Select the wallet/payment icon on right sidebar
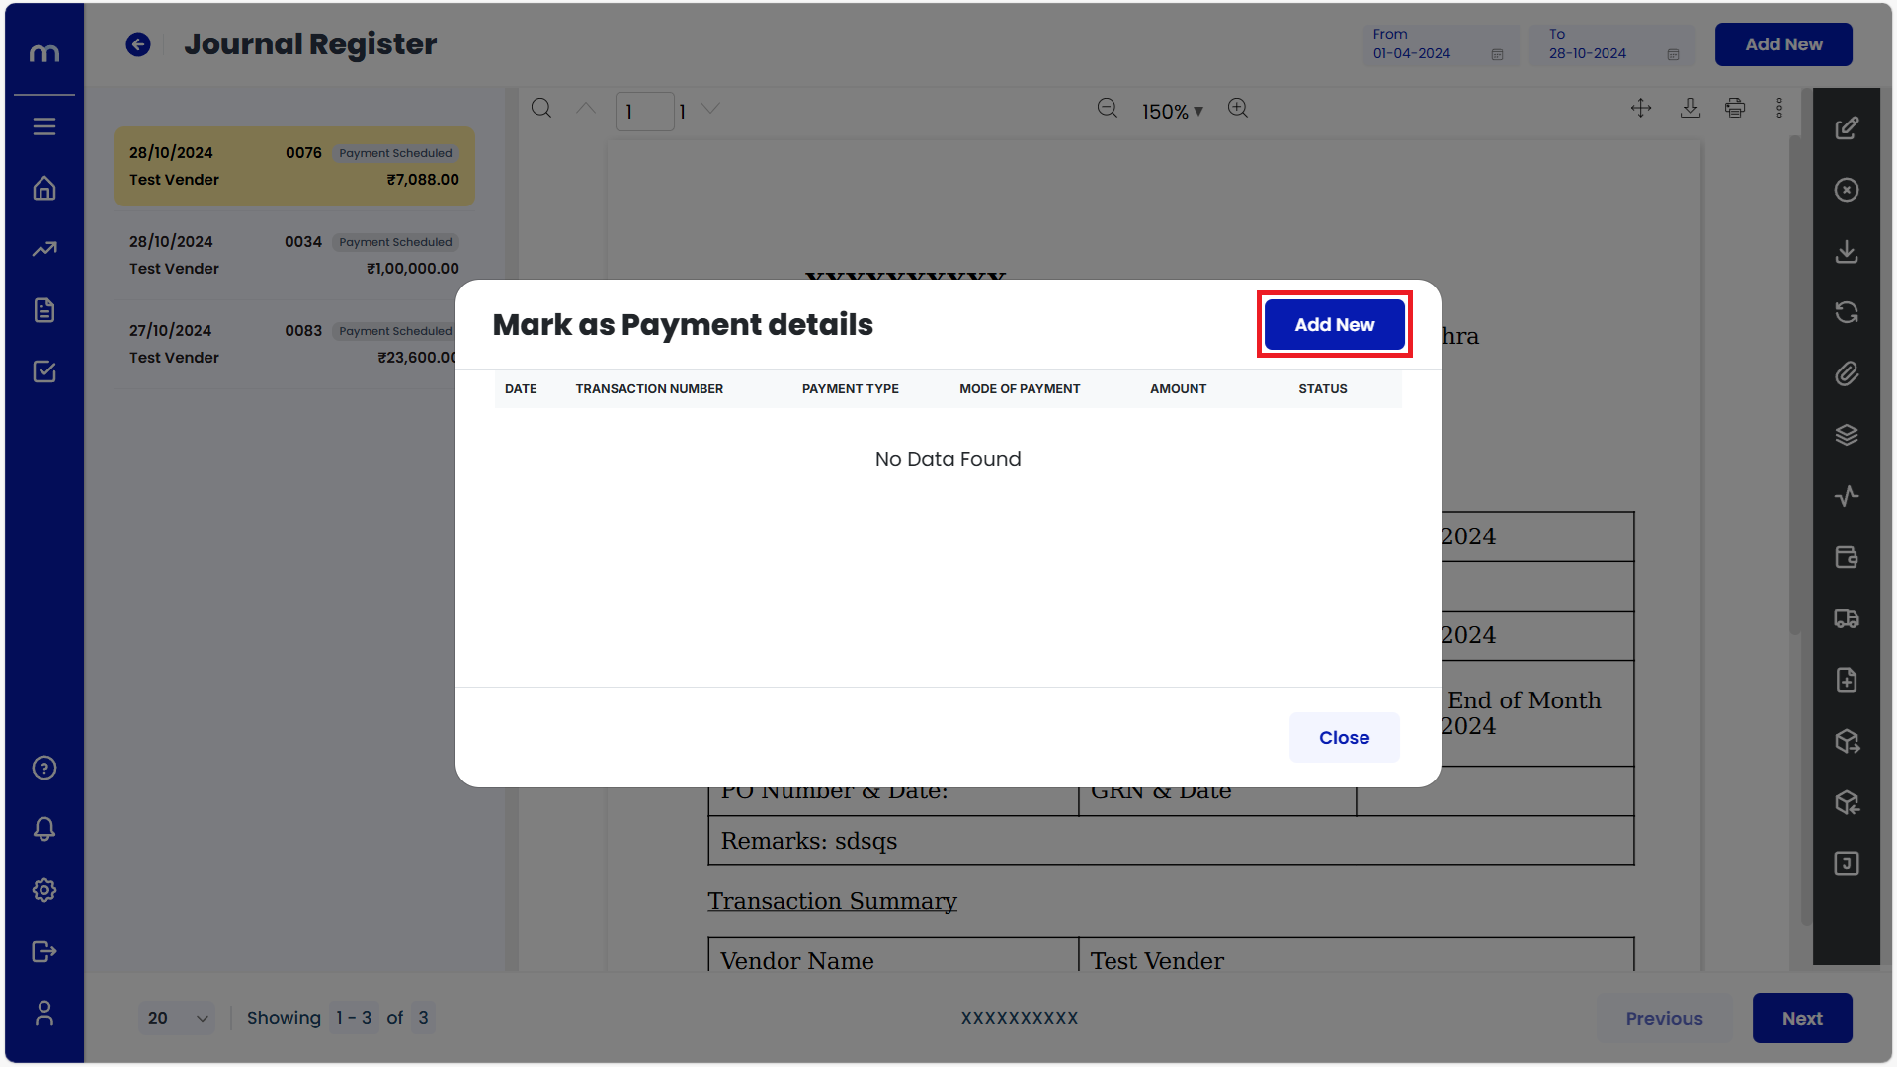1897x1067 pixels. [1847, 557]
